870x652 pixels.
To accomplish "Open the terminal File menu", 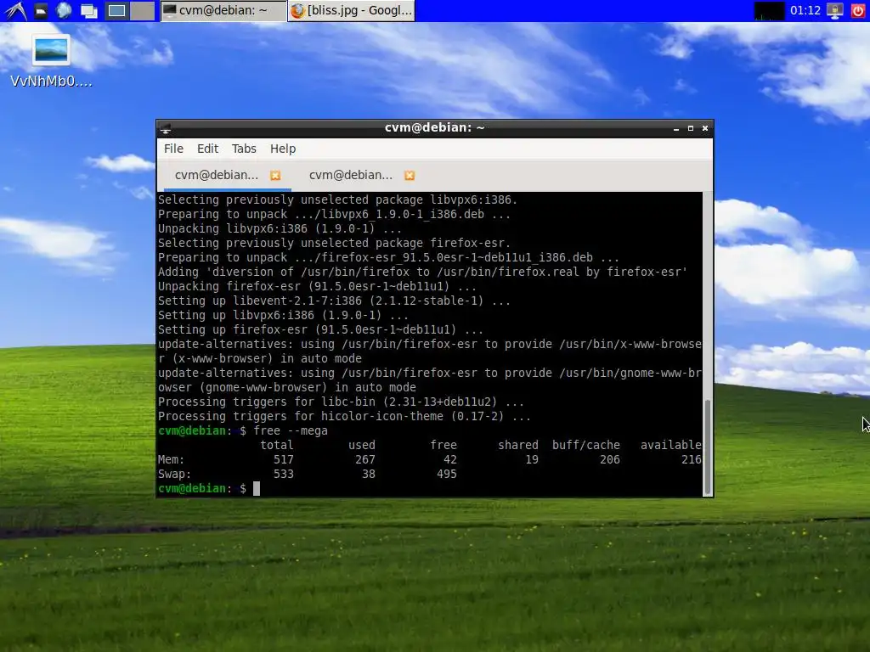I will pyautogui.click(x=173, y=149).
